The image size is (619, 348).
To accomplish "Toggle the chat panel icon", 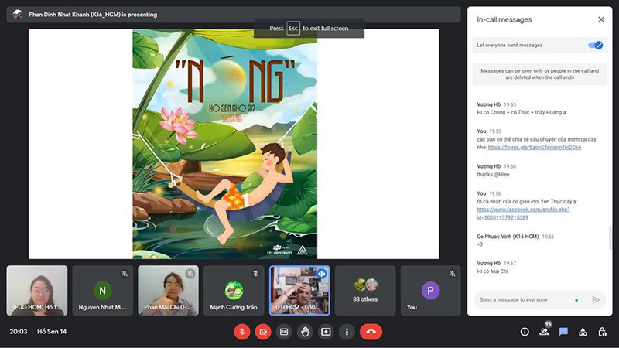I will [563, 331].
